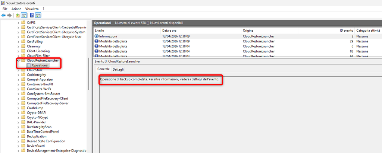Click the Containers-Wcifs folder icon
The image size is (382, 153).
tap(23, 89)
